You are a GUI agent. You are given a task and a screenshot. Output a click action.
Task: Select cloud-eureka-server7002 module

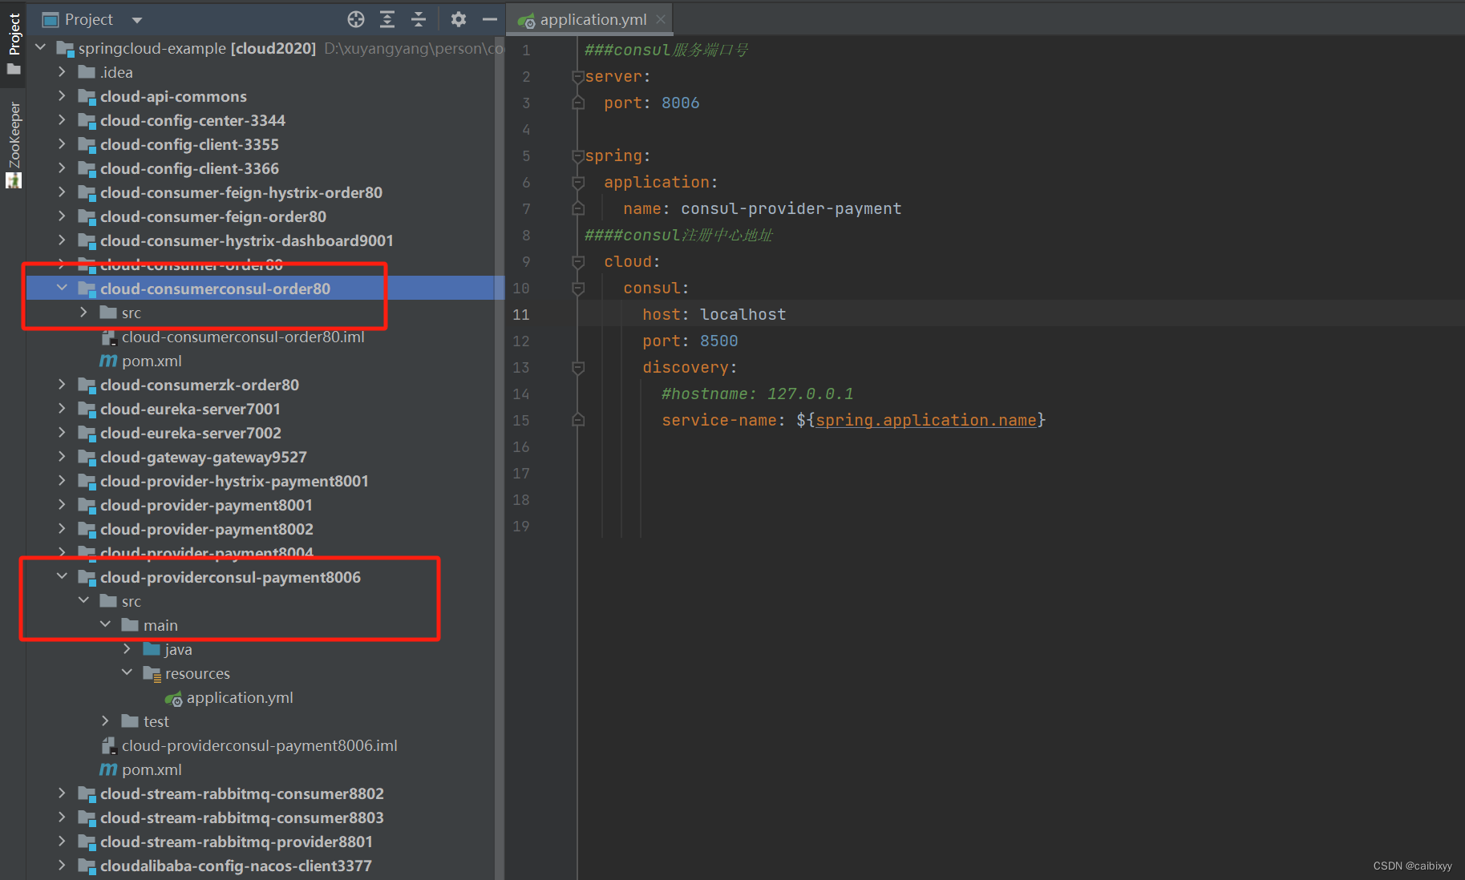coord(190,433)
